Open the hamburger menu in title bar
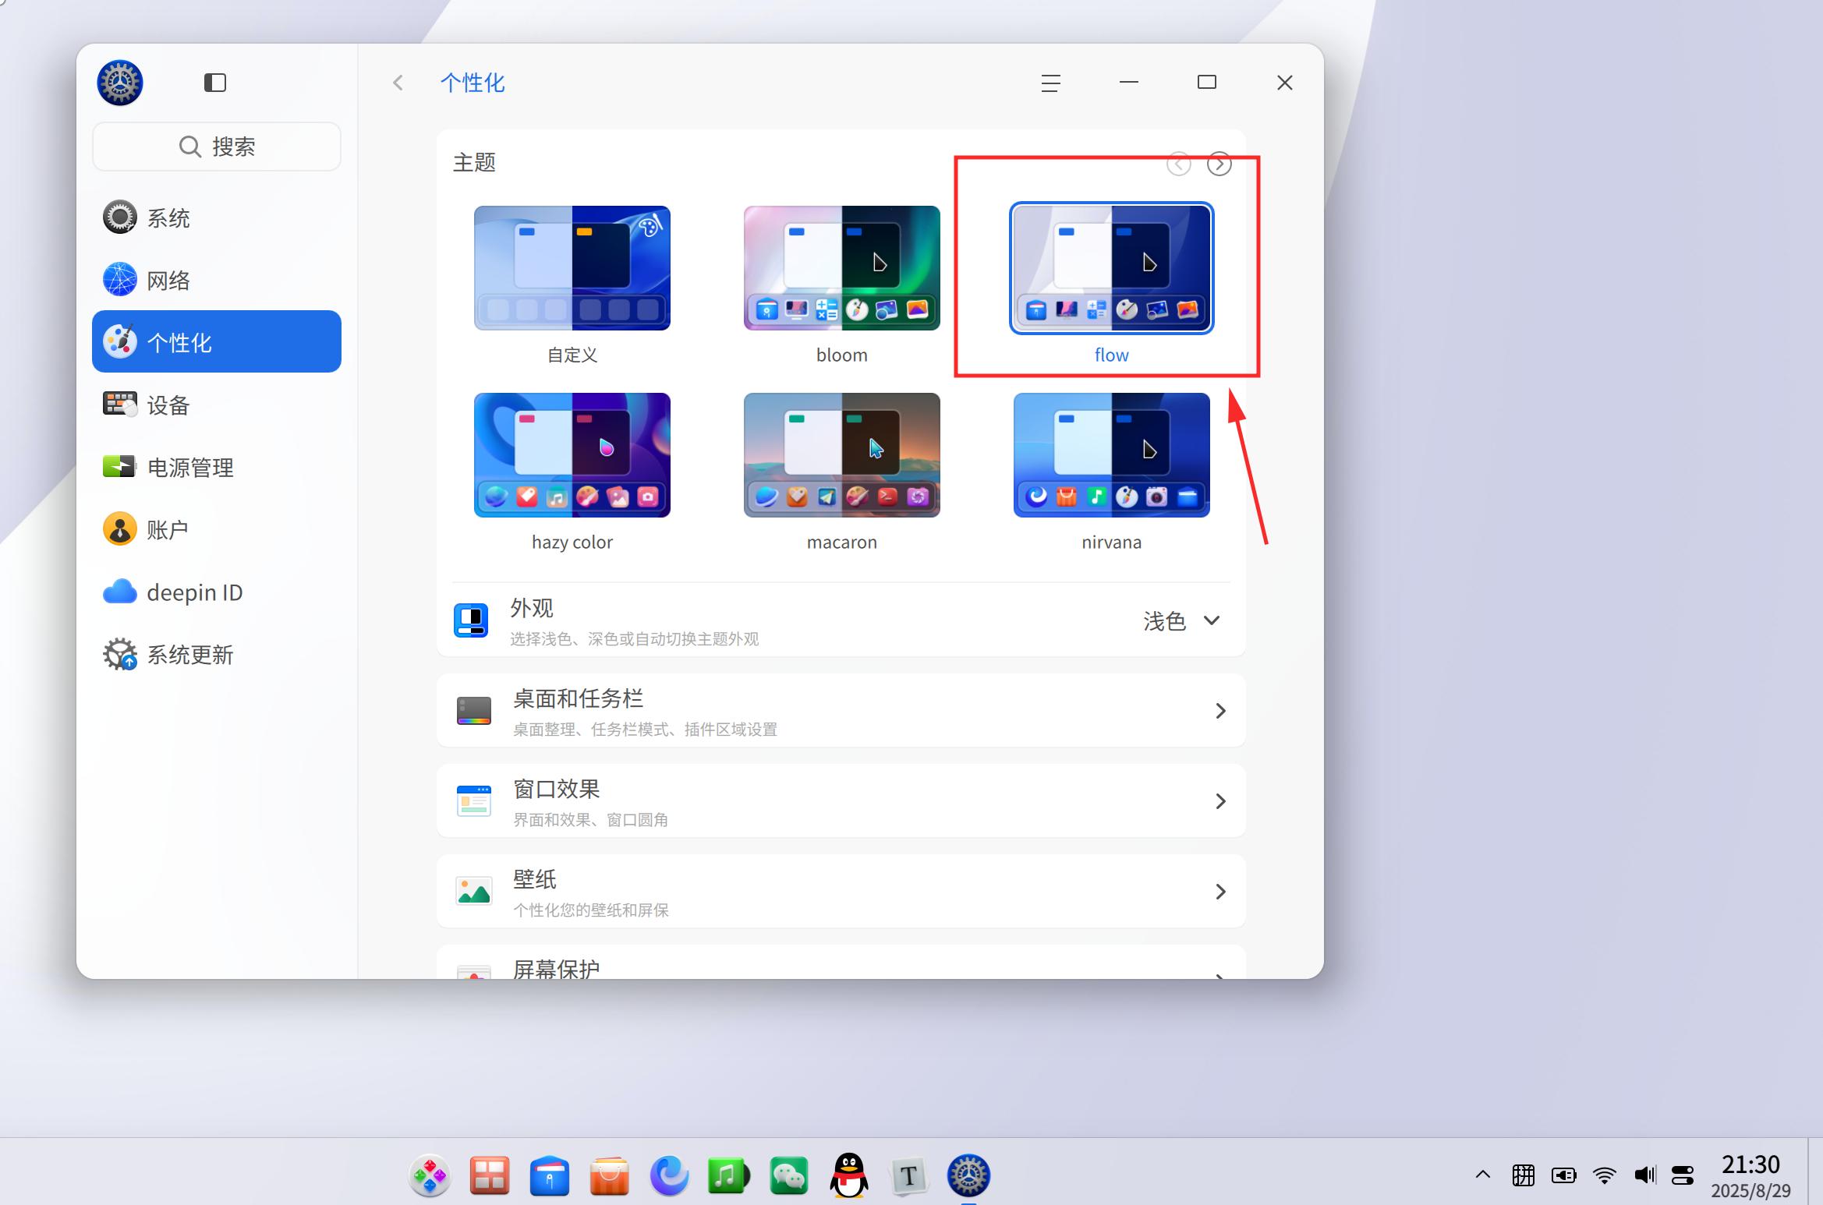Viewport: 1823px width, 1205px height. pyautogui.click(x=1051, y=83)
